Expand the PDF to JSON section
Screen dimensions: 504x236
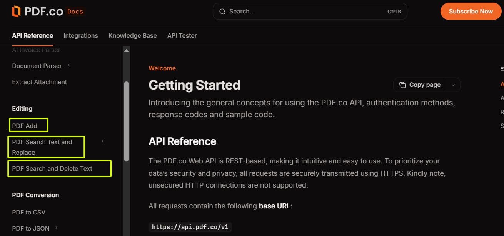[x=56, y=228]
